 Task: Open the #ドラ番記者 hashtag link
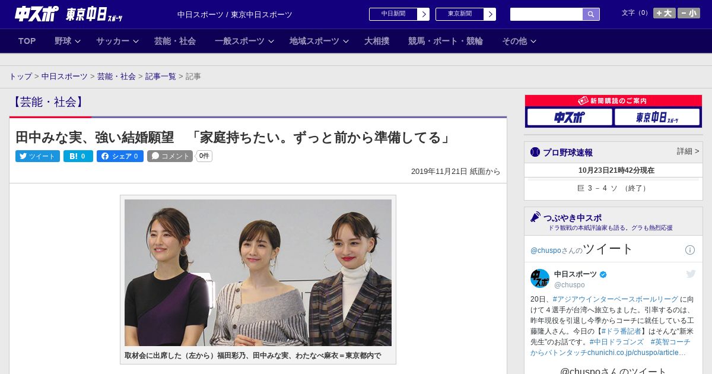(x=620, y=332)
